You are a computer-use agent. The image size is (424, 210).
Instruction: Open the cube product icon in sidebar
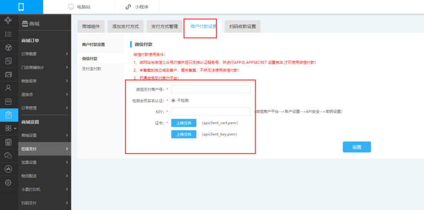(x=8, y=47)
